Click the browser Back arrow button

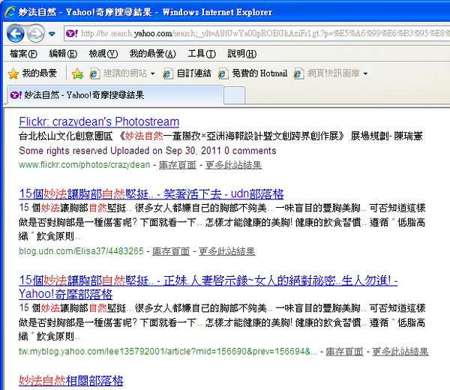16,34
